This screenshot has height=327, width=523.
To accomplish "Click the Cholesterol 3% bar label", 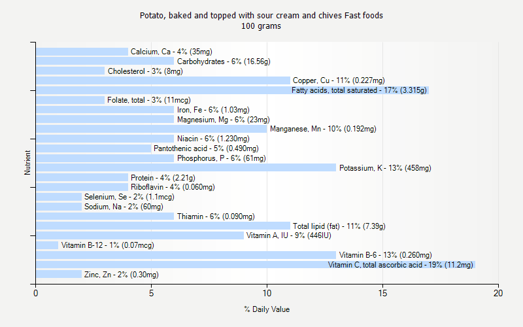I will pos(145,71).
